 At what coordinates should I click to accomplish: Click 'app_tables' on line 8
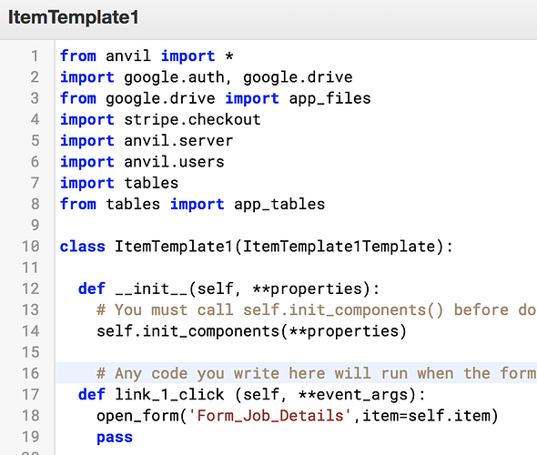coord(279,205)
